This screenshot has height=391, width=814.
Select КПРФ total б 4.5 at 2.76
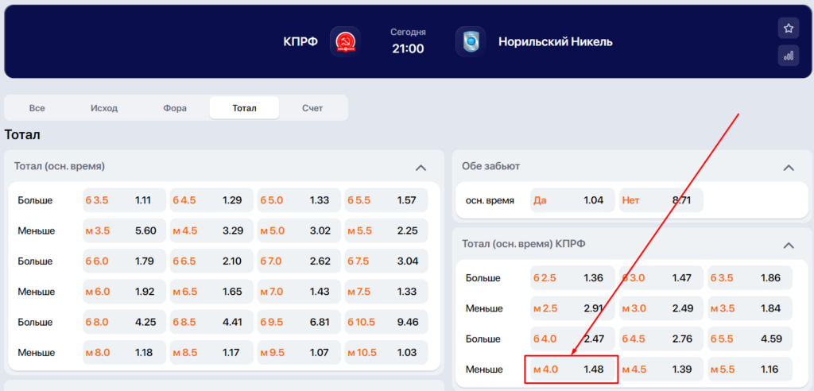(x=661, y=339)
